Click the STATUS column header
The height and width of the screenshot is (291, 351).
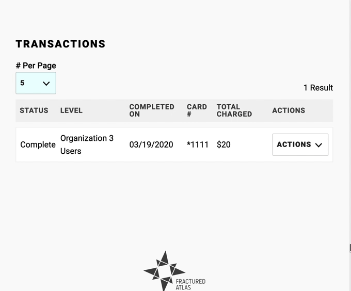pos(34,110)
